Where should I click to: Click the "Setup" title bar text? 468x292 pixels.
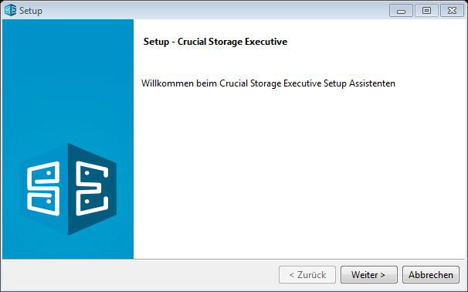click(31, 11)
